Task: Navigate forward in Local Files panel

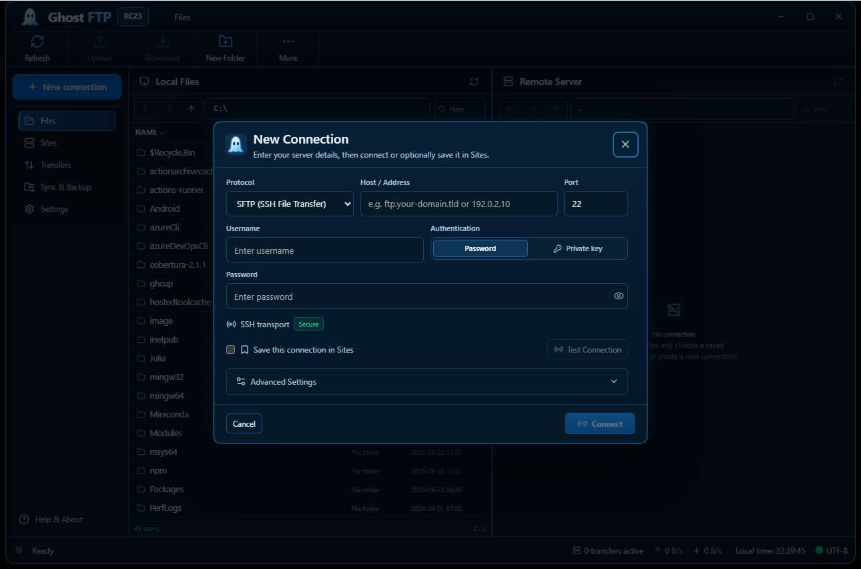Action: [169, 109]
